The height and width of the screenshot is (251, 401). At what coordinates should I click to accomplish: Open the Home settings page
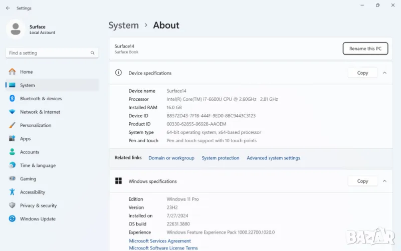click(x=26, y=72)
